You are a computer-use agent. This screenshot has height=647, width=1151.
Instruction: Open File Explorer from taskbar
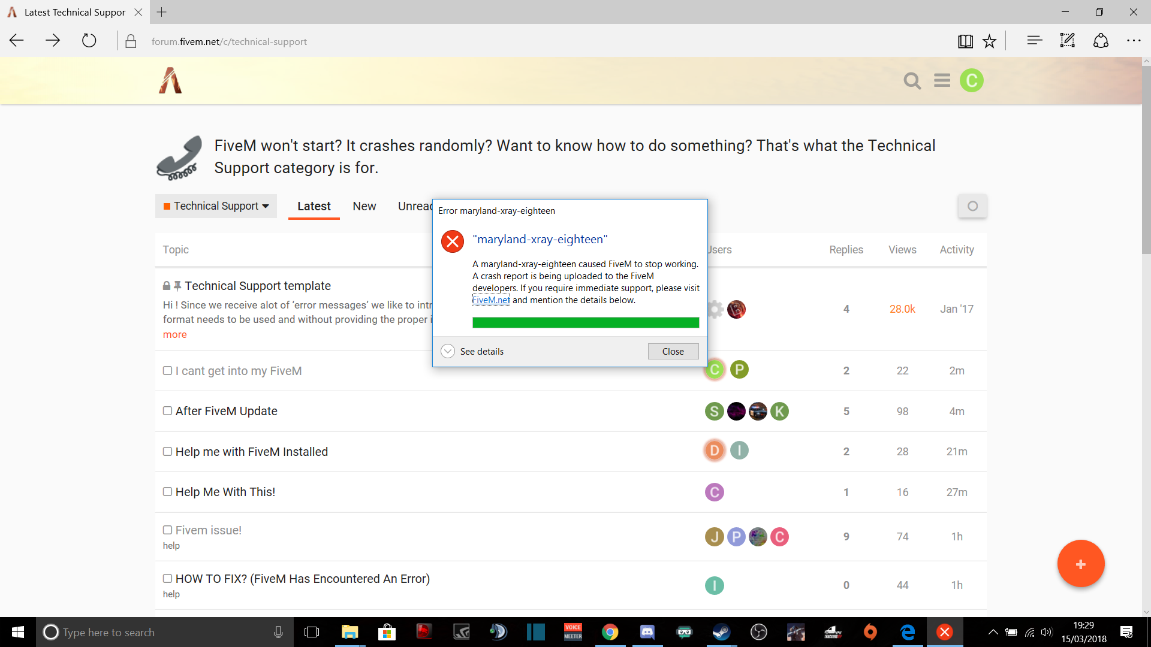point(349,632)
